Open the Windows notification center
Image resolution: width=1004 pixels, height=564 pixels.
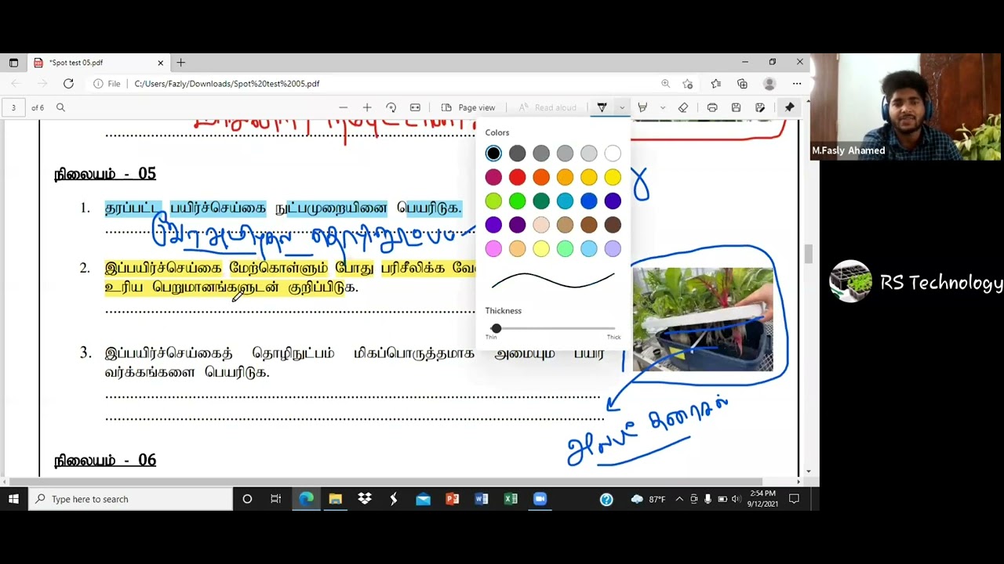coord(794,499)
